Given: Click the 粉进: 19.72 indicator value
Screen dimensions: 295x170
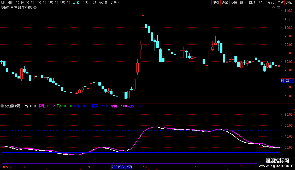Looking at the screenshot, I should coord(47,106).
